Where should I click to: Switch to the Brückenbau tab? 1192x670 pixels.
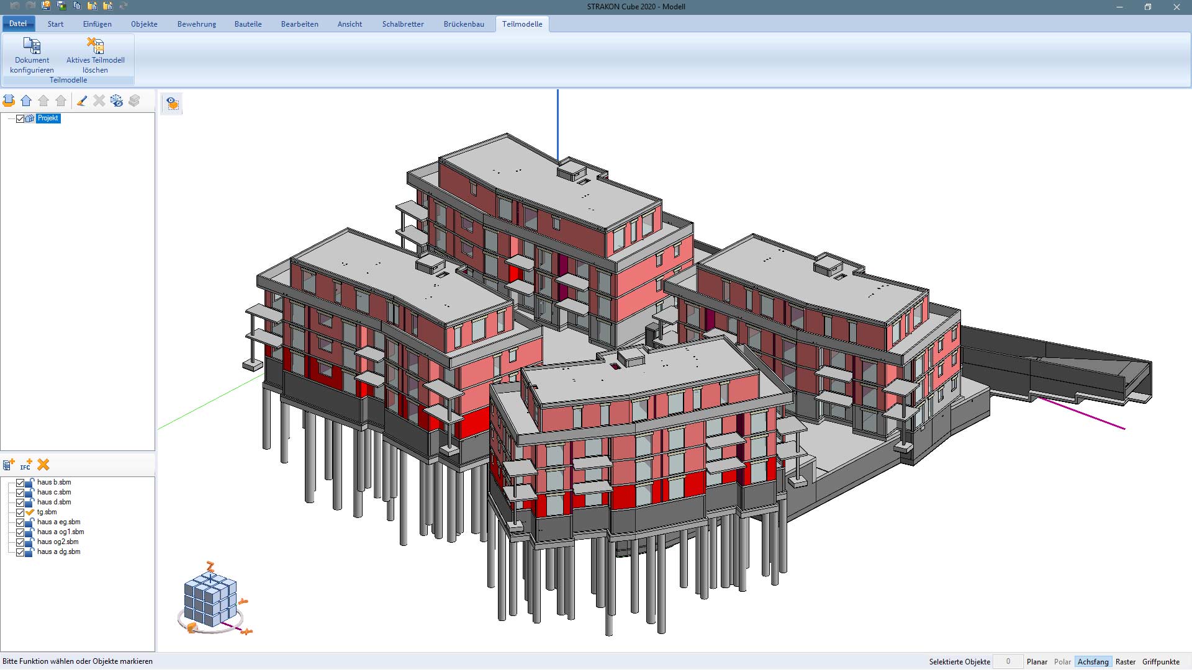[463, 24]
